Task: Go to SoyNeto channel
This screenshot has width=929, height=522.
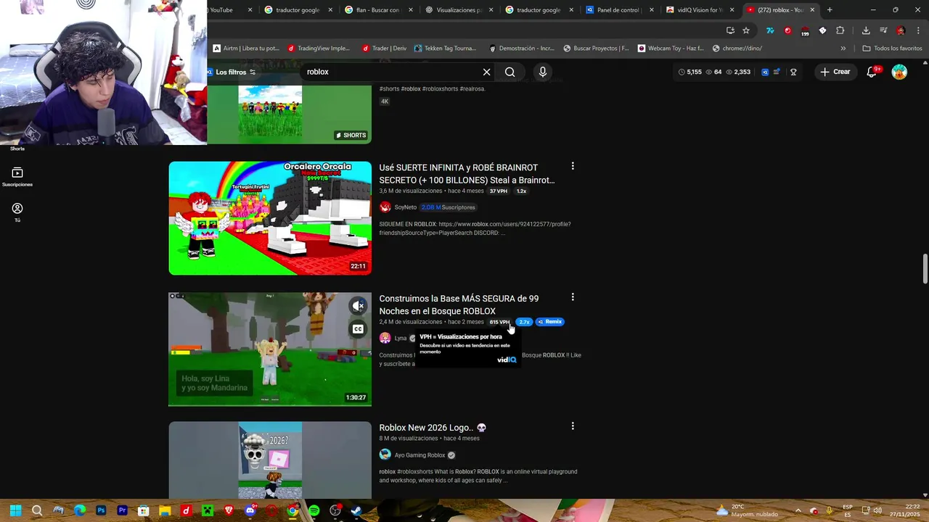Action: pos(405,207)
